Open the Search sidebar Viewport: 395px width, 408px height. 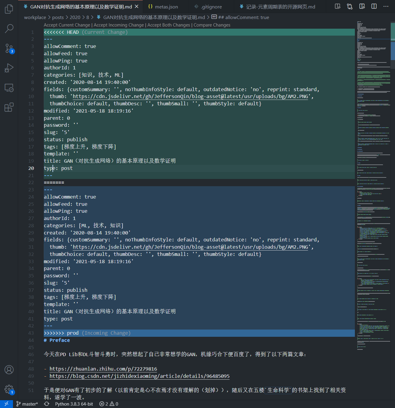point(9,28)
